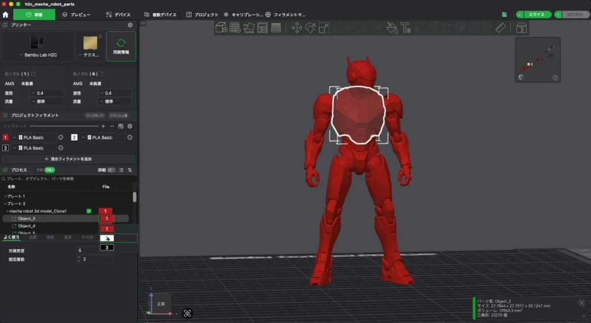Click the object list search field
The width and height of the screenshot is (591, 323).
(68, 179)
